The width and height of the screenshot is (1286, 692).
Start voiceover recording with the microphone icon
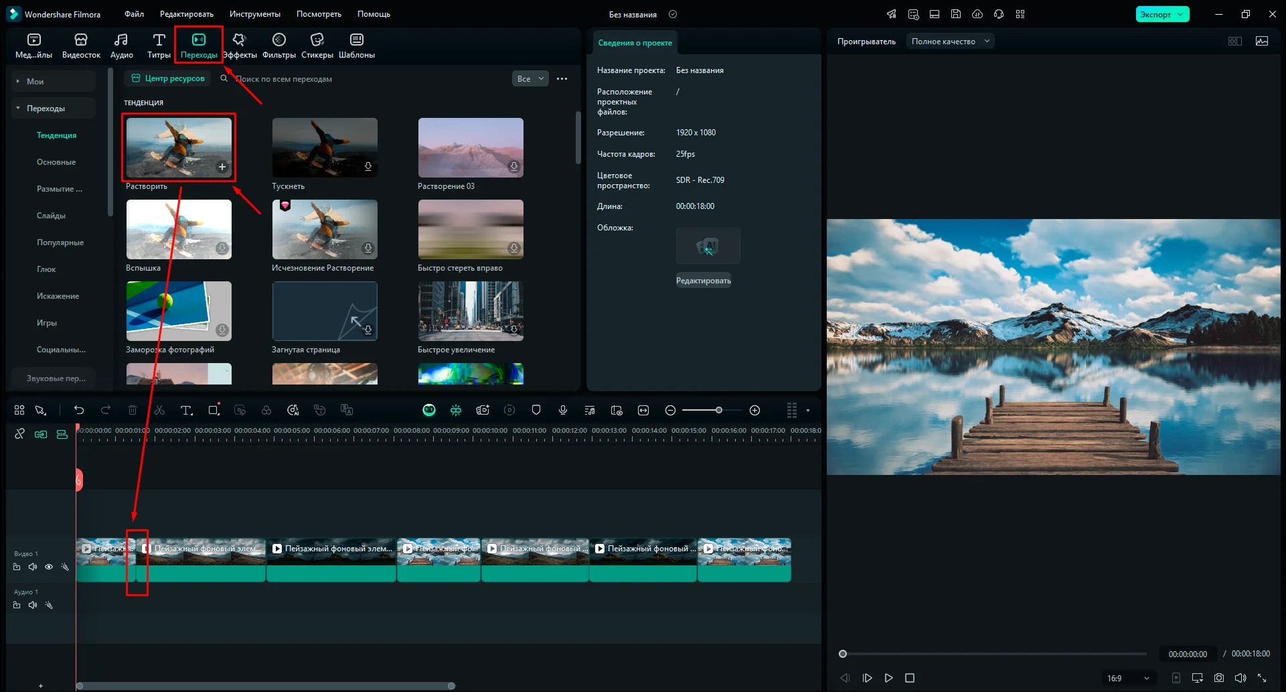[563, 410]
